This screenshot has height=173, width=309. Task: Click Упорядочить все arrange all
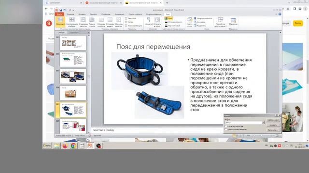coord(203,18)
